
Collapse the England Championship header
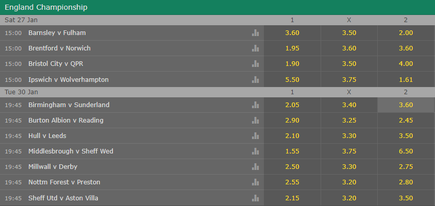[x=217, y=7]
